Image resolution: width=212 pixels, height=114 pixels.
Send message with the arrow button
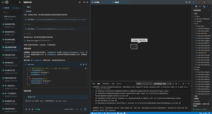85,109
